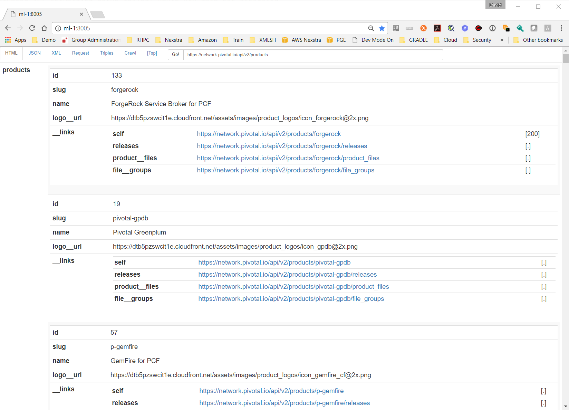569x410 pixels.
Task: Click the David profile button
Action: click(x=495, y=5)
